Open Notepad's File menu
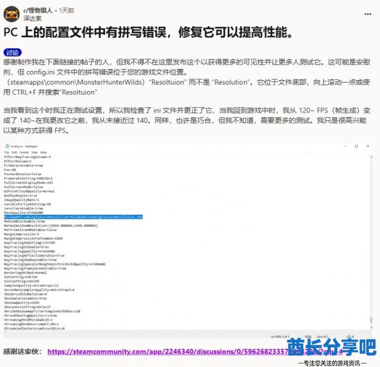The height and width of the screenshot is (367, 380). click(7, 152)
